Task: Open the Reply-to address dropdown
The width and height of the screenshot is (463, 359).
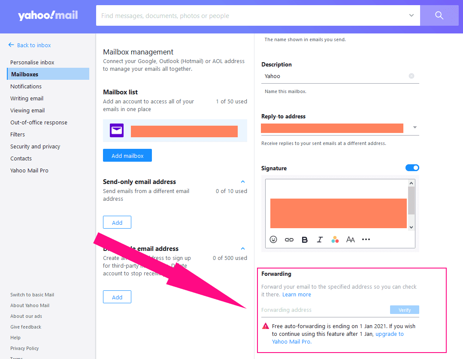Action: pos(415,127)
